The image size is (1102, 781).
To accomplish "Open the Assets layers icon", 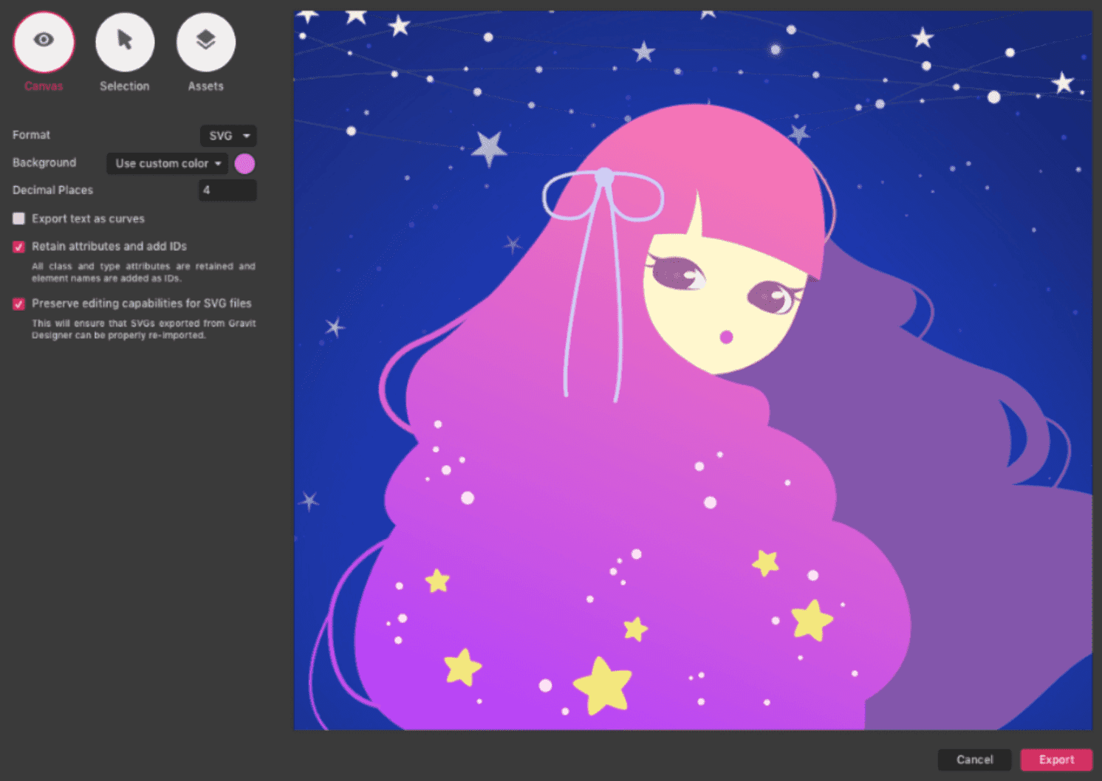I will point(205,41).
